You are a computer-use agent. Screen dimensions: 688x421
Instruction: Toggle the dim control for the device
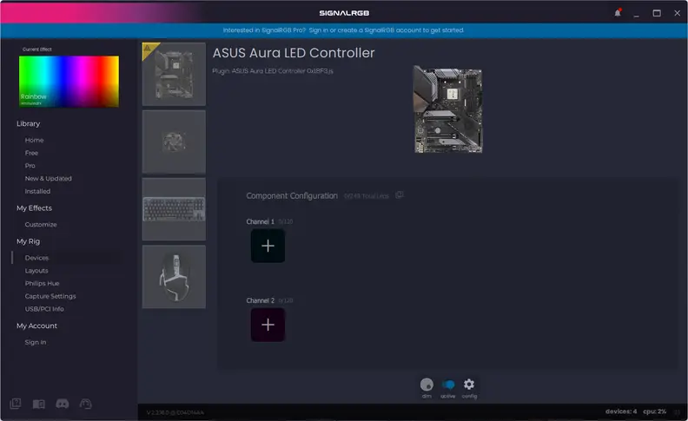427,385
